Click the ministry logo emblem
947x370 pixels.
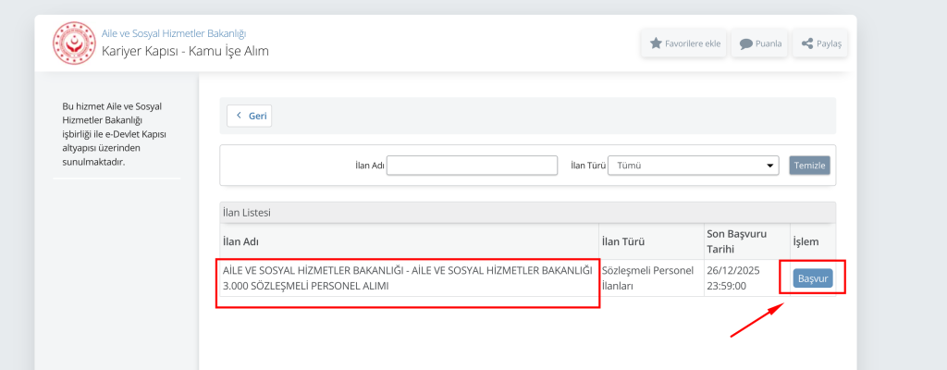(x=74, y=43)
